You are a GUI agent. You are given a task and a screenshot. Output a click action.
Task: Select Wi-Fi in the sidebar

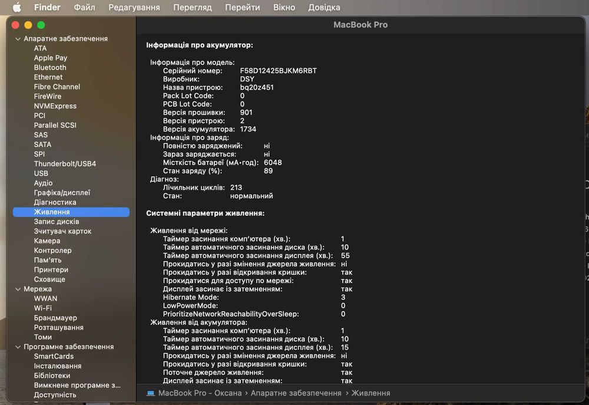pos(43,308)
